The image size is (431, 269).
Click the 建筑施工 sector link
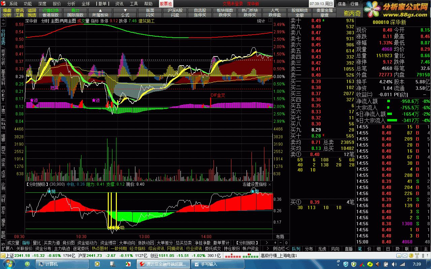(x=146, y=21)
